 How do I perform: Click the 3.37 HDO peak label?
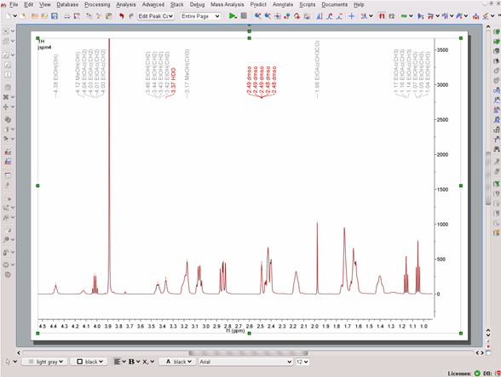coord(174,81)
